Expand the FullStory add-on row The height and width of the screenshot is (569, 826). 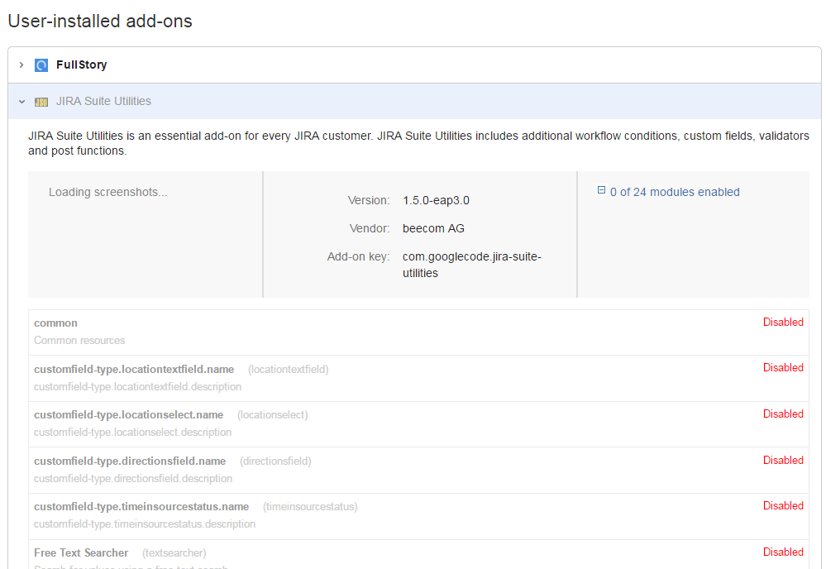coord(21,65)
